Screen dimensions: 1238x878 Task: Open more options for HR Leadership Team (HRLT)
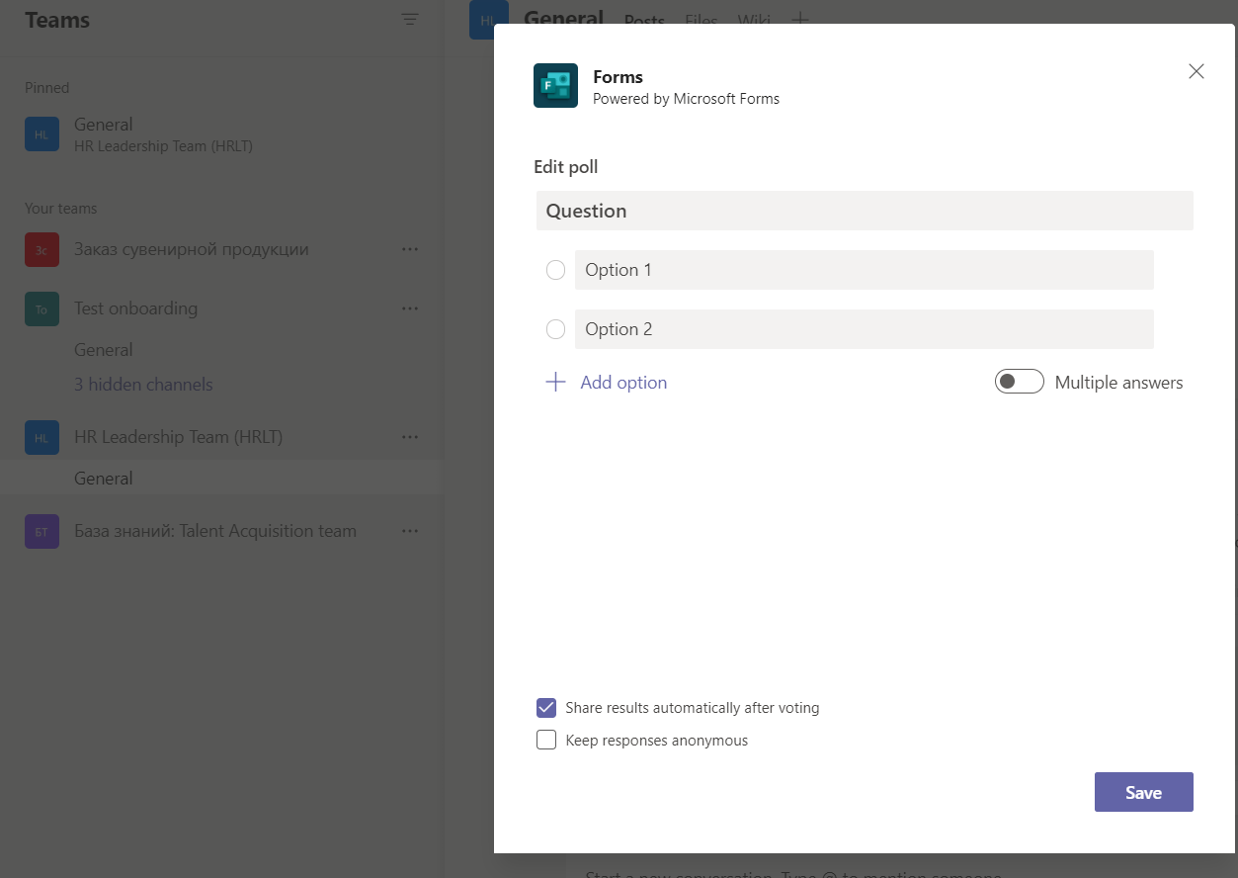tap(410, 437)
